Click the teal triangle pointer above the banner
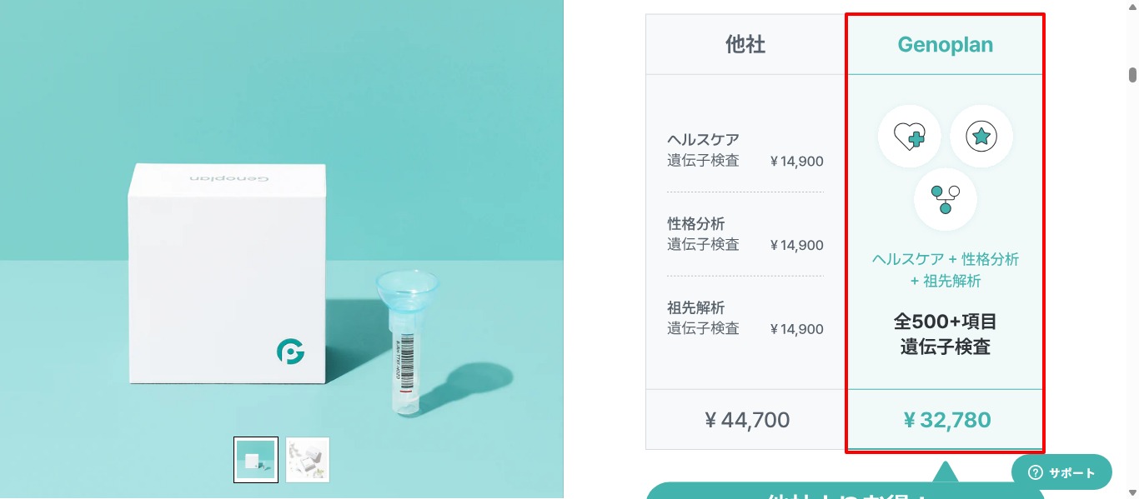 [x=945, y=475]
